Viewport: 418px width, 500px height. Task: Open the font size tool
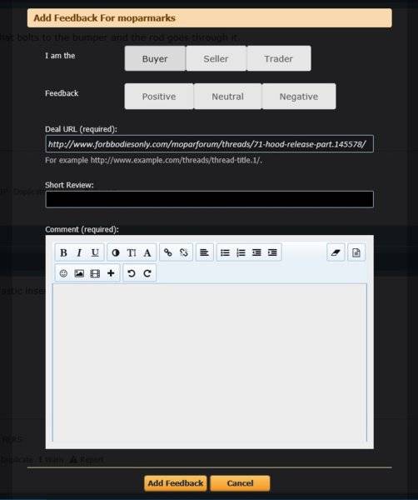click(x=132, y=252)
